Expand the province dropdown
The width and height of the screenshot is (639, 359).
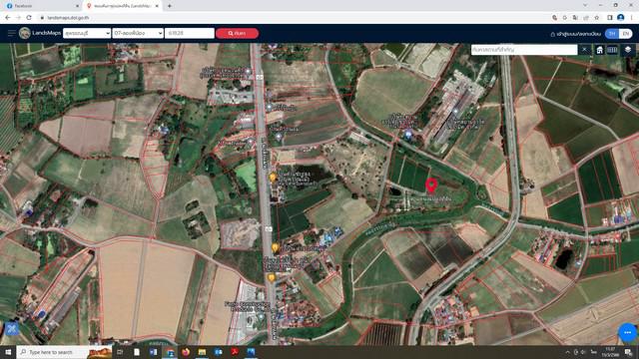[x=87, y=33]
